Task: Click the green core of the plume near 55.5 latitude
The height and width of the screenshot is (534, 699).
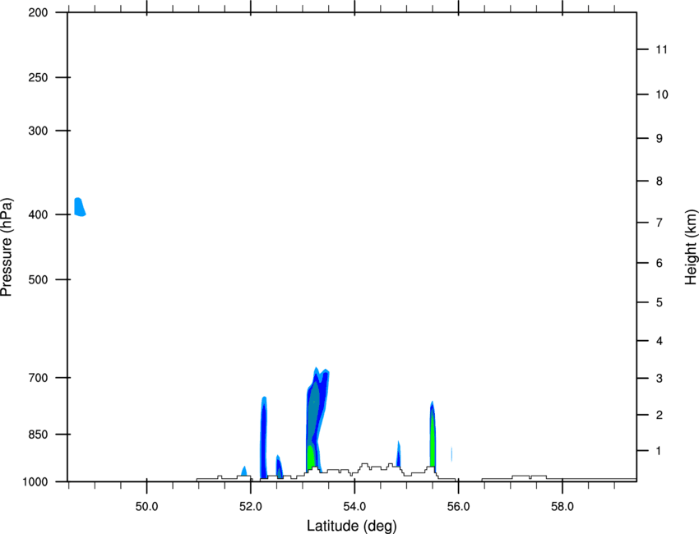Action: [x=433, y=441]
